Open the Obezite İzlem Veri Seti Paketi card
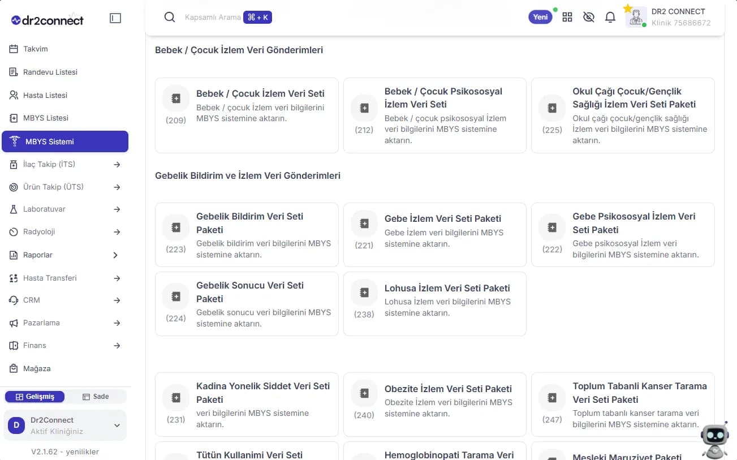The image size is (737, 460). pos(434,404)
